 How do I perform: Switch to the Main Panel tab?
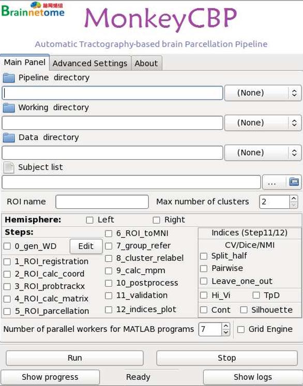tap(25, 63)
